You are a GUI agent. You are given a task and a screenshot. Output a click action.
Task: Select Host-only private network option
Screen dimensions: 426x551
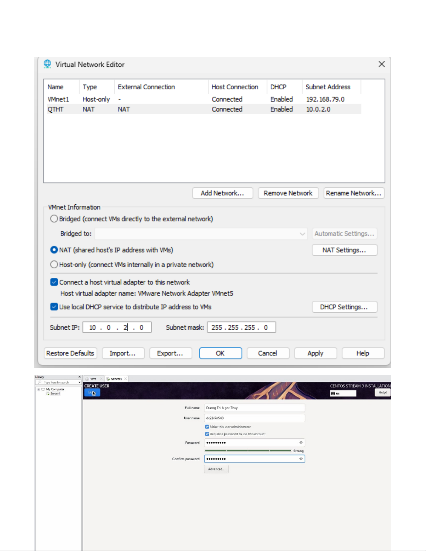click(x=54, y=265)
